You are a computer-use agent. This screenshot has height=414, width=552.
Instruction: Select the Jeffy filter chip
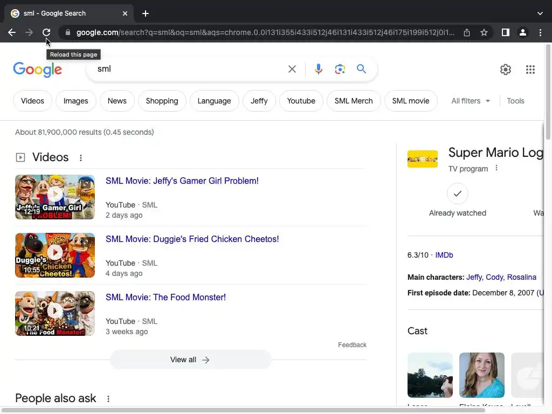[259, 101]
